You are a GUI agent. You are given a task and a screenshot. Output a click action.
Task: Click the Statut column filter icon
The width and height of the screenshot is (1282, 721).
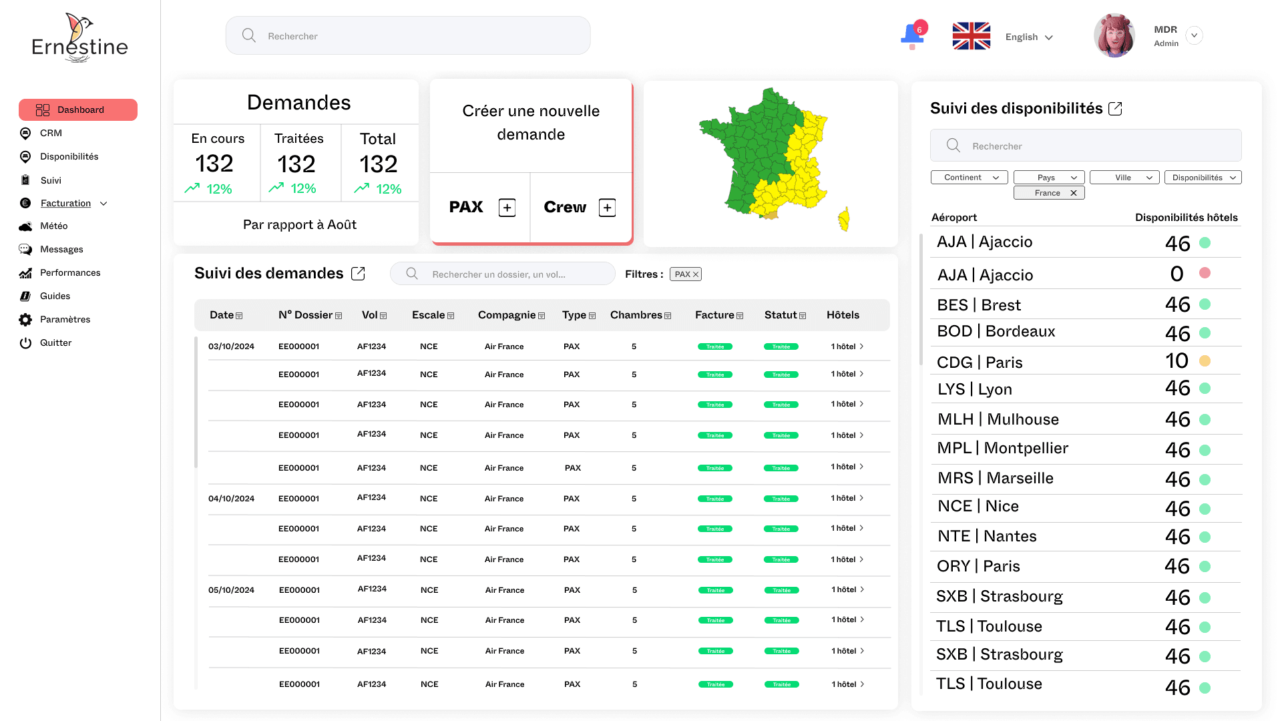(x=803, y=316)
